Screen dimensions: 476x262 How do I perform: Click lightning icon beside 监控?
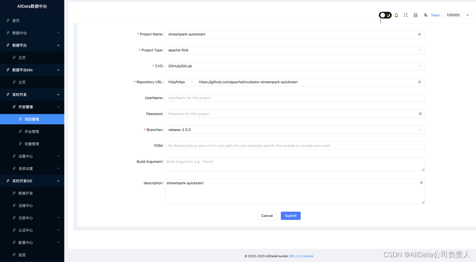tap(14, 255)
